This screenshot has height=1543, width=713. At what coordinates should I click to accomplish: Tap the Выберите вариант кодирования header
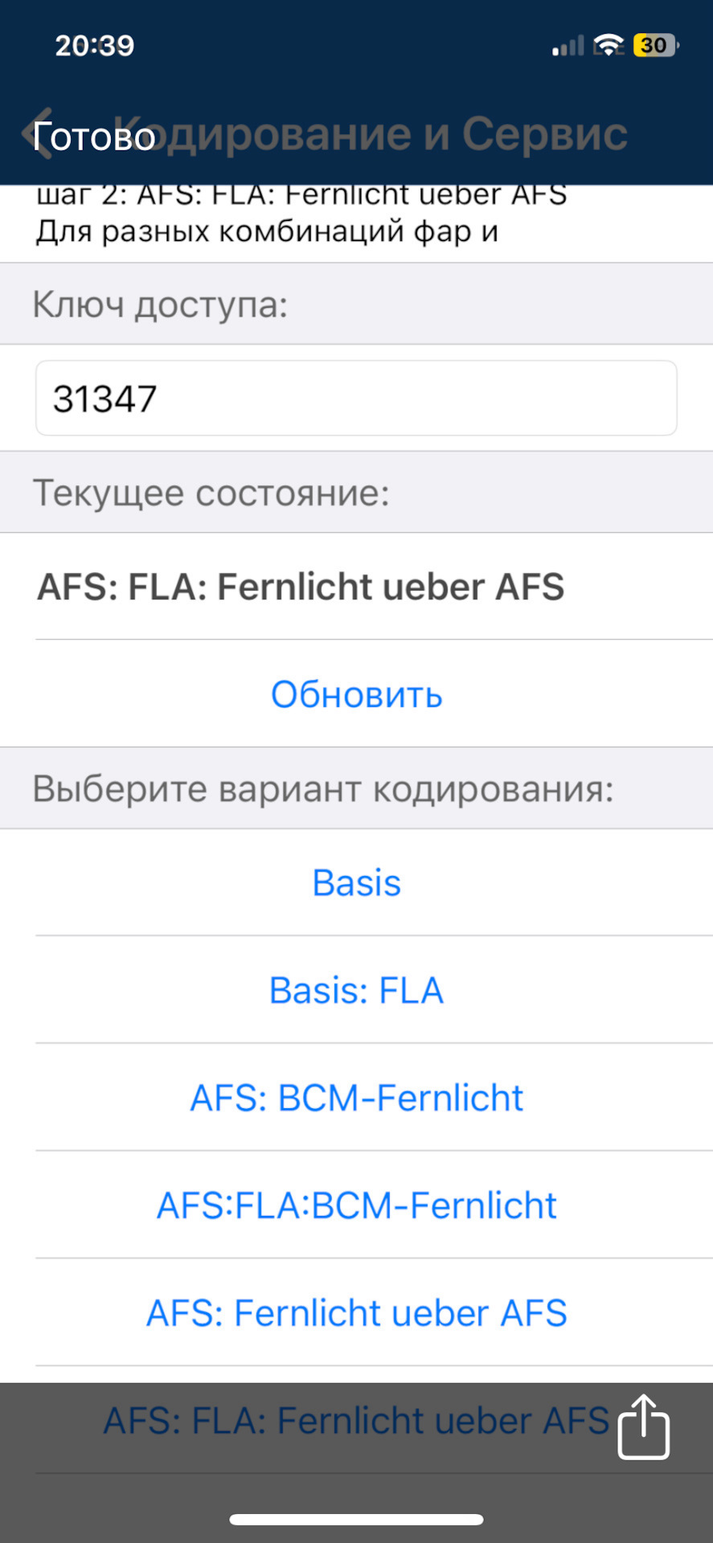[x=322, y=788]
